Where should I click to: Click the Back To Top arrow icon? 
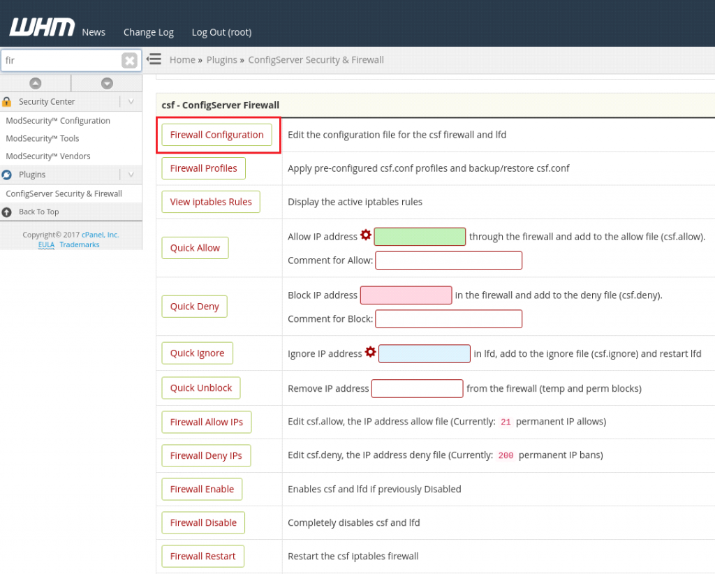tap(6, 212)
